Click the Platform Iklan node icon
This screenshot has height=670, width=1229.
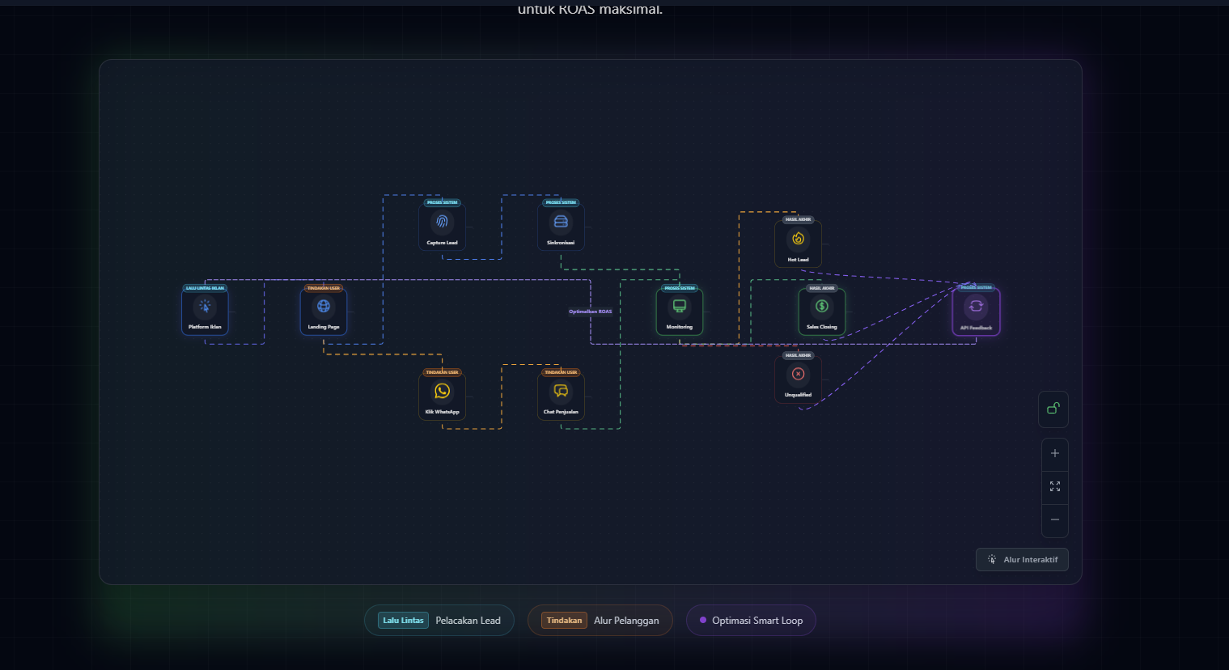click(205, 307)
